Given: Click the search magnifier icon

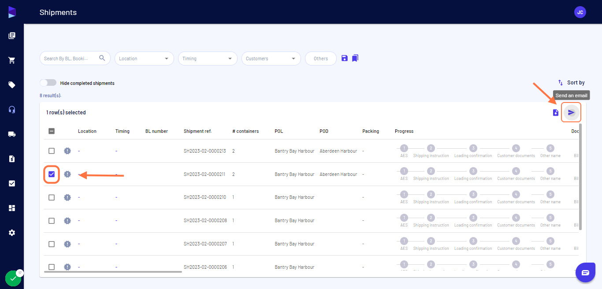Looking at the screenshot, I should pyautogui.click(x=102, y=58).
